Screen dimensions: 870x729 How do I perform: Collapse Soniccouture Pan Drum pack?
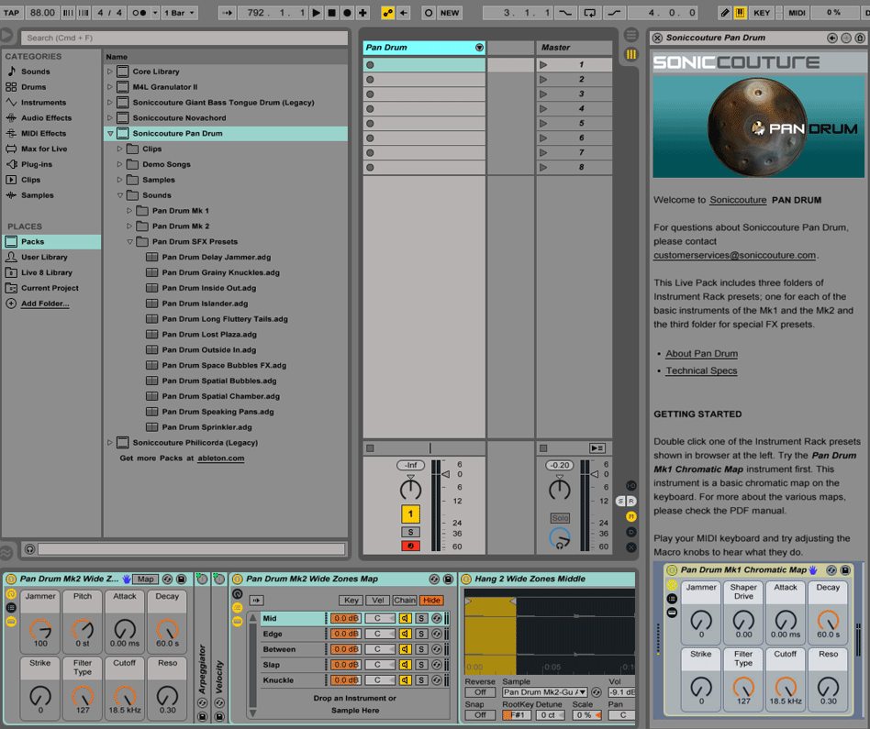[x=110, y=134]
